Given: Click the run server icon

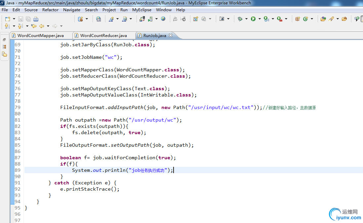Looking at the screenshot, I should 150,19.
